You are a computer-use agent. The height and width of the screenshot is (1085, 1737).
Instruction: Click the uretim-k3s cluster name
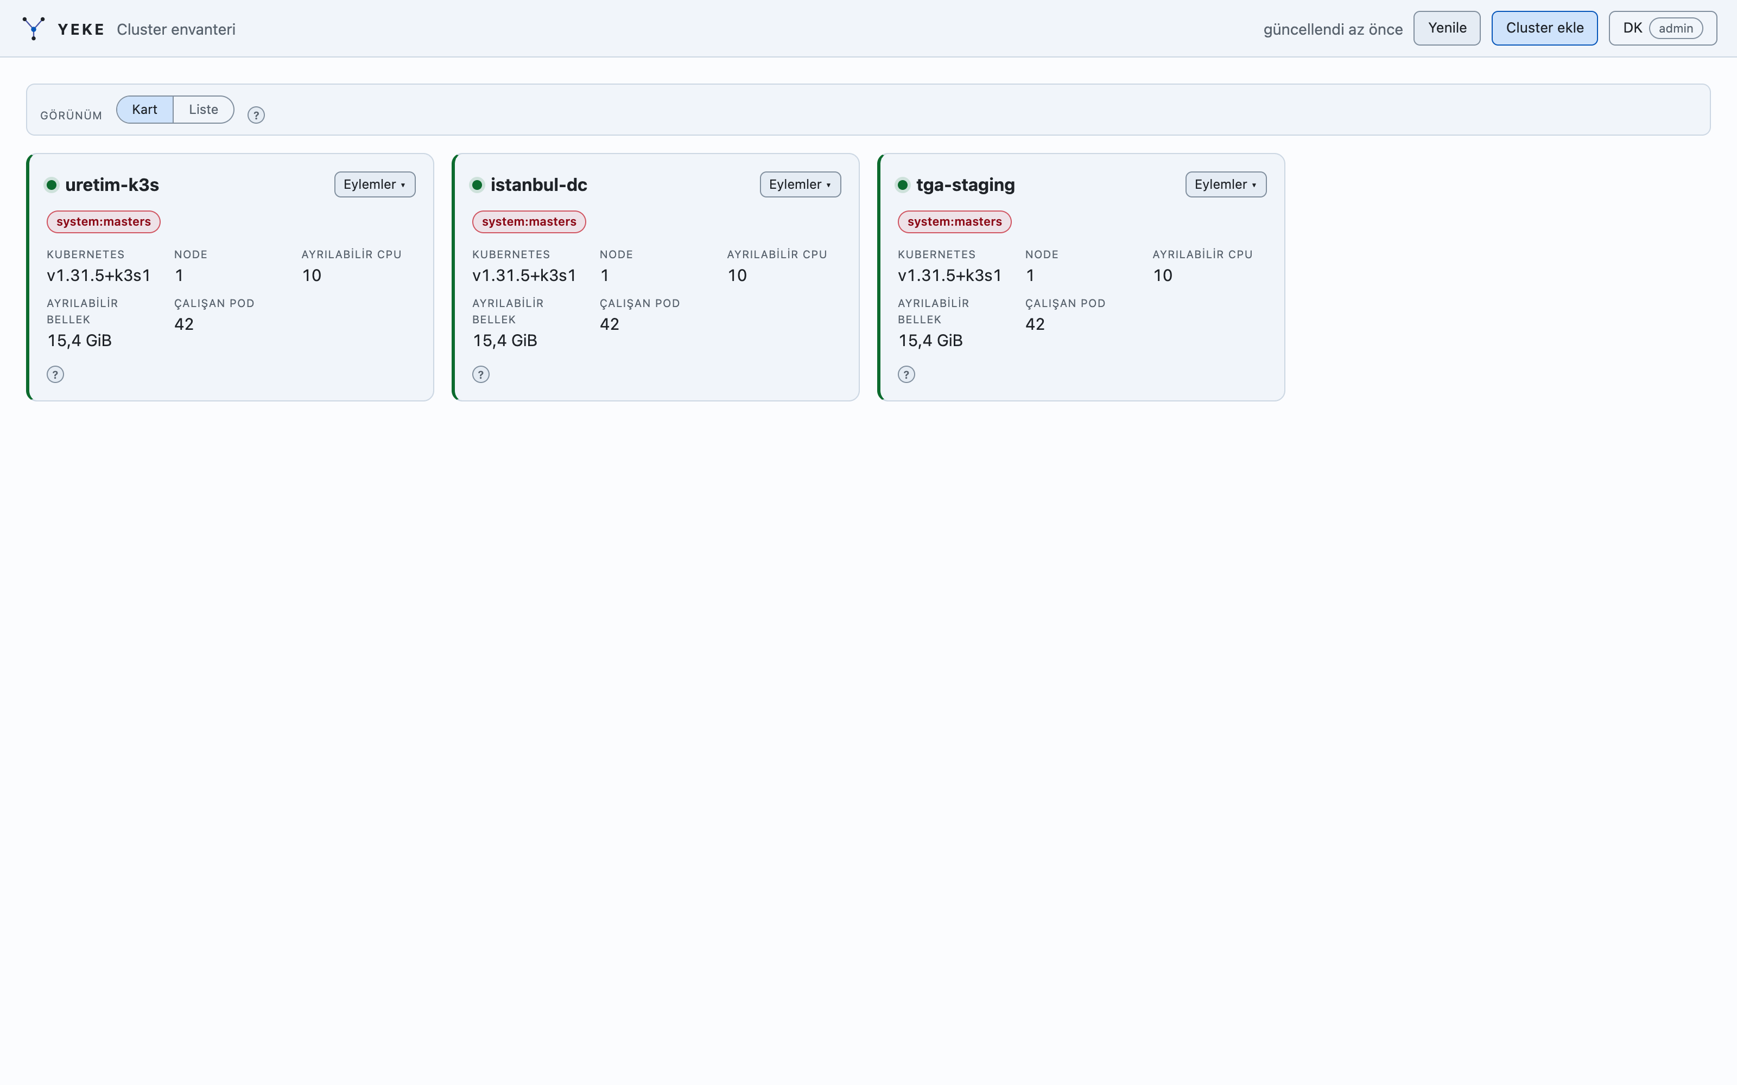click(112, 185)
